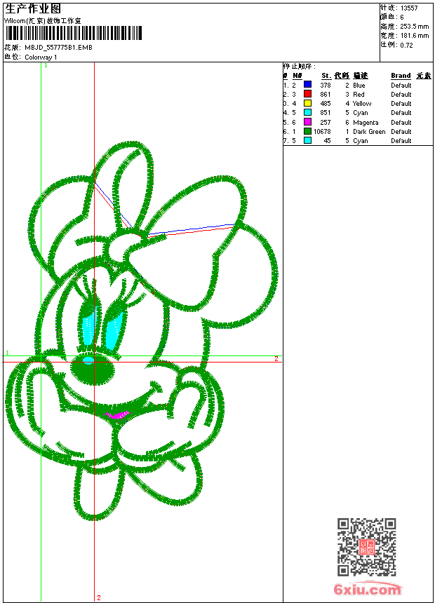Click the Minnie embroidery design preview
The image size is (435, 603).
coord(141,331)
